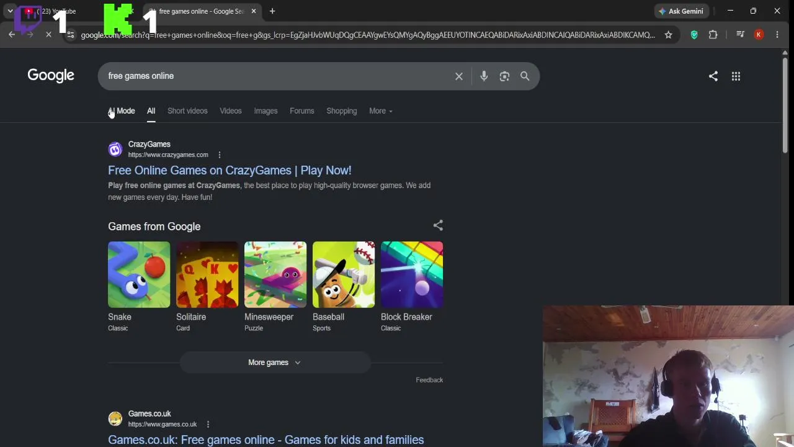The image size is (794, 447).
Task: Click the CrazyGames site favicon
Action: [x=115, y=149]
